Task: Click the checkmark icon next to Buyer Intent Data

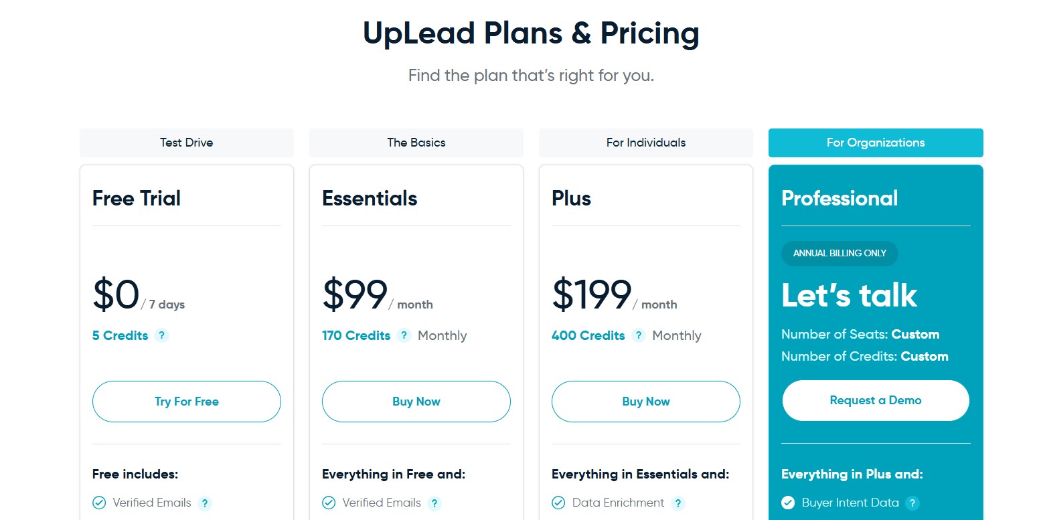Action: tap(788, 503)
